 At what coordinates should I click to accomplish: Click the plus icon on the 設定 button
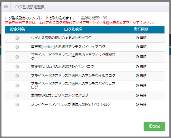151,126
